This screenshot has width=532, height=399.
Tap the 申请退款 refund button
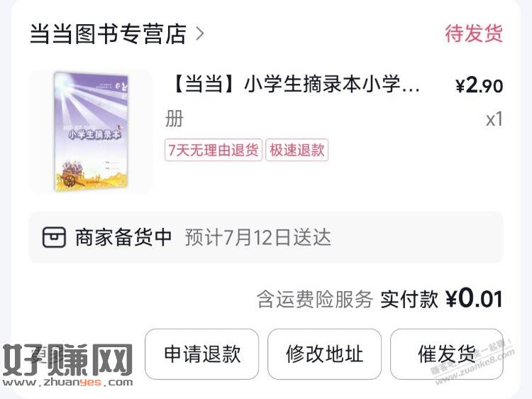tap(202, 354)
